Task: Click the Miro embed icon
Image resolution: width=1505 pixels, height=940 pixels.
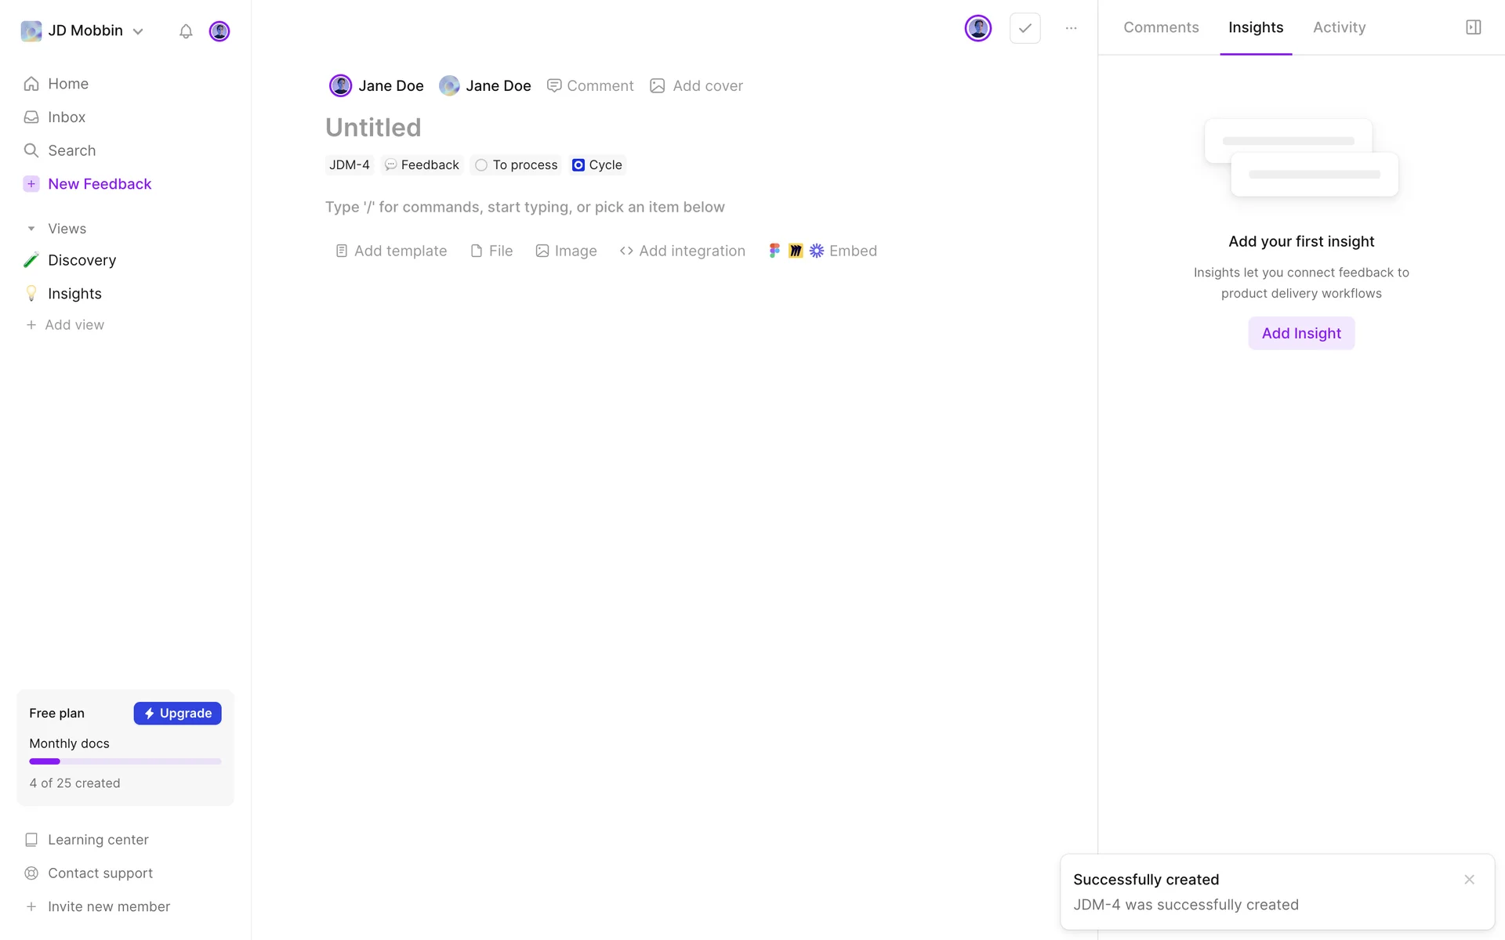Action: [x=796, y=251]
